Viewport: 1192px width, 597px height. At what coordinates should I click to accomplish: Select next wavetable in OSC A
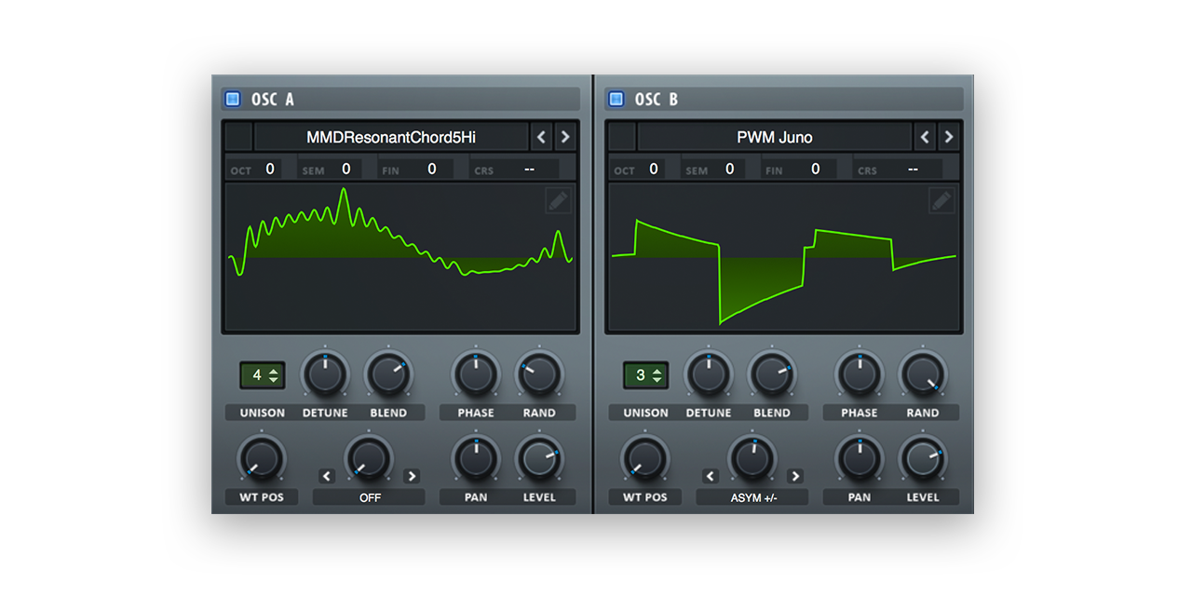point(564,137)
